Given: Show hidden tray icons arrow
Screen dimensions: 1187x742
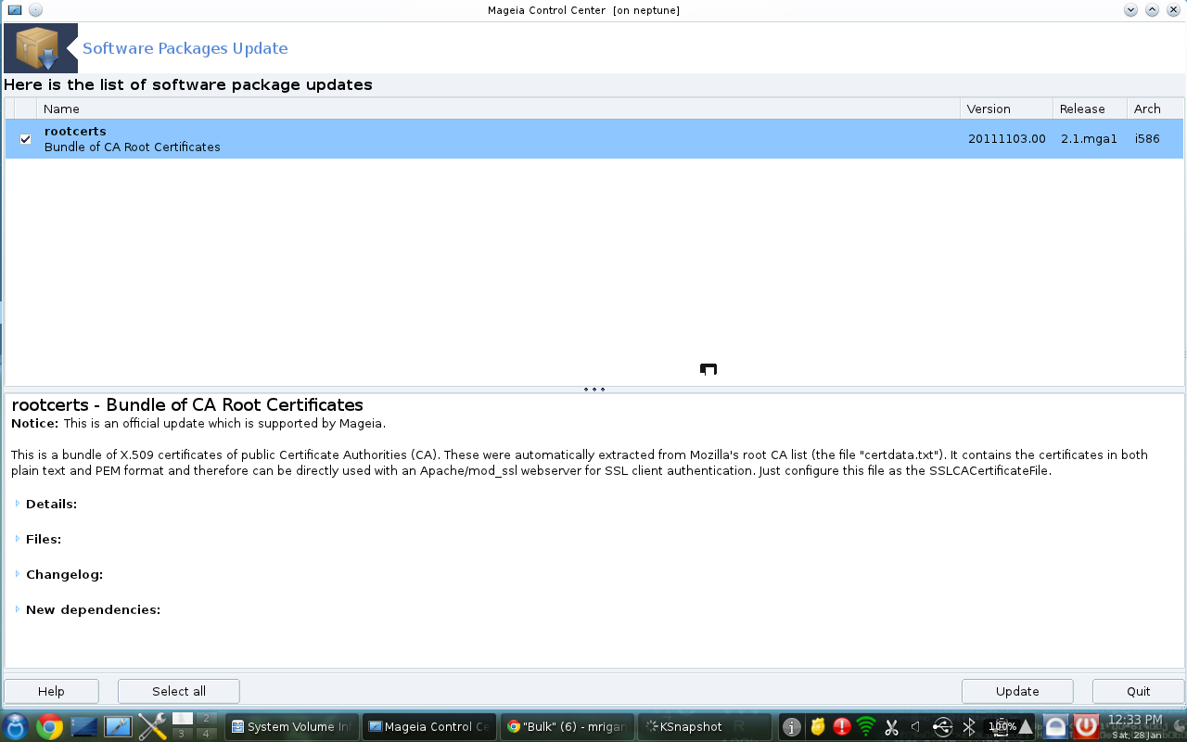Looking at the screenshot, I should [1026, 726].
